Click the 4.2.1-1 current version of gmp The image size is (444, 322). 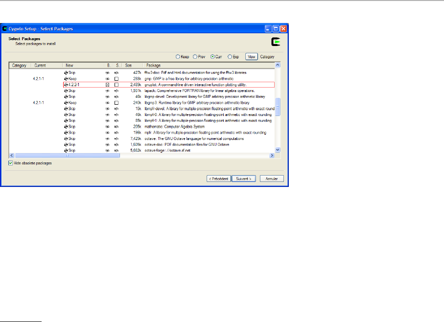(38, 79)
